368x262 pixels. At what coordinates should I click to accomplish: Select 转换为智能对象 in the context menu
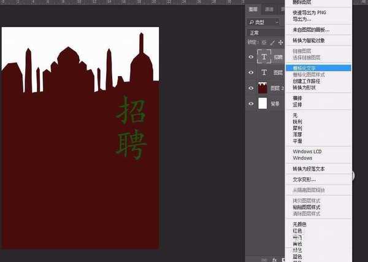click(x=309, y=40)
